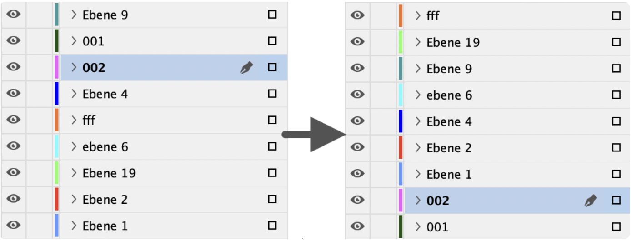Click target square of 001 in left panel
The width and height of the screenshot is (631, 241).
click(272, 41)
